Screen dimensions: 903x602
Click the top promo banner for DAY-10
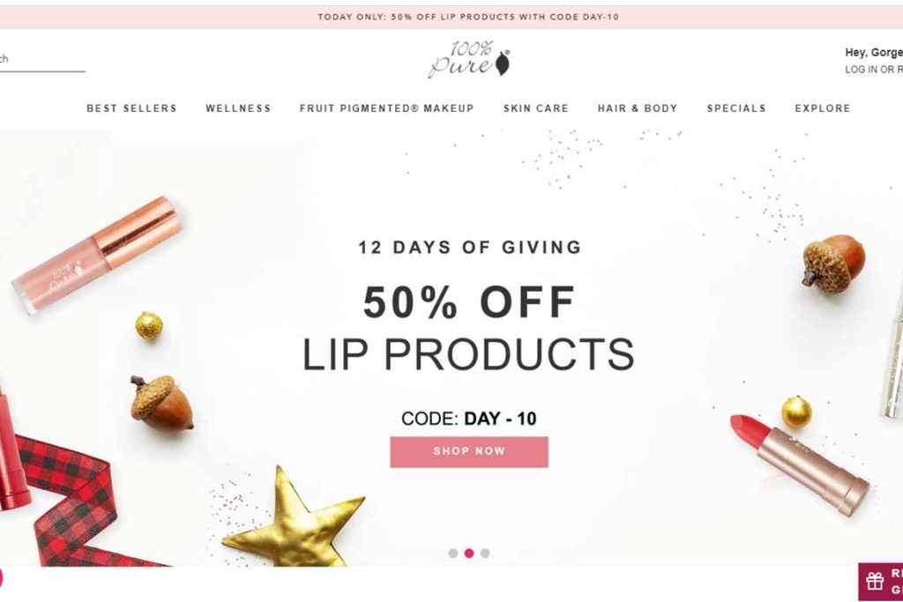click(468, 18)
